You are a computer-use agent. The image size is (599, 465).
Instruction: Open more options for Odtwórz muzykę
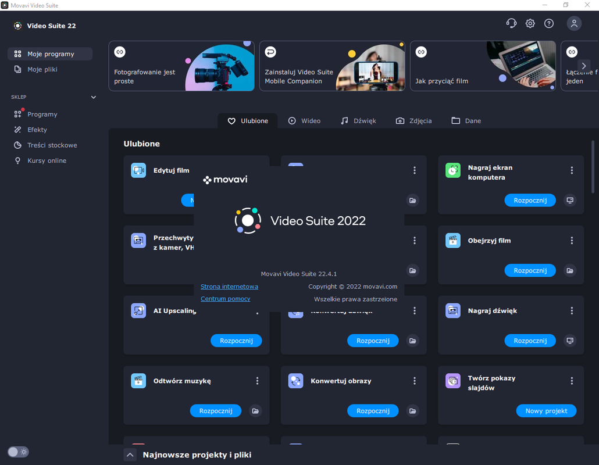point(257,381)
